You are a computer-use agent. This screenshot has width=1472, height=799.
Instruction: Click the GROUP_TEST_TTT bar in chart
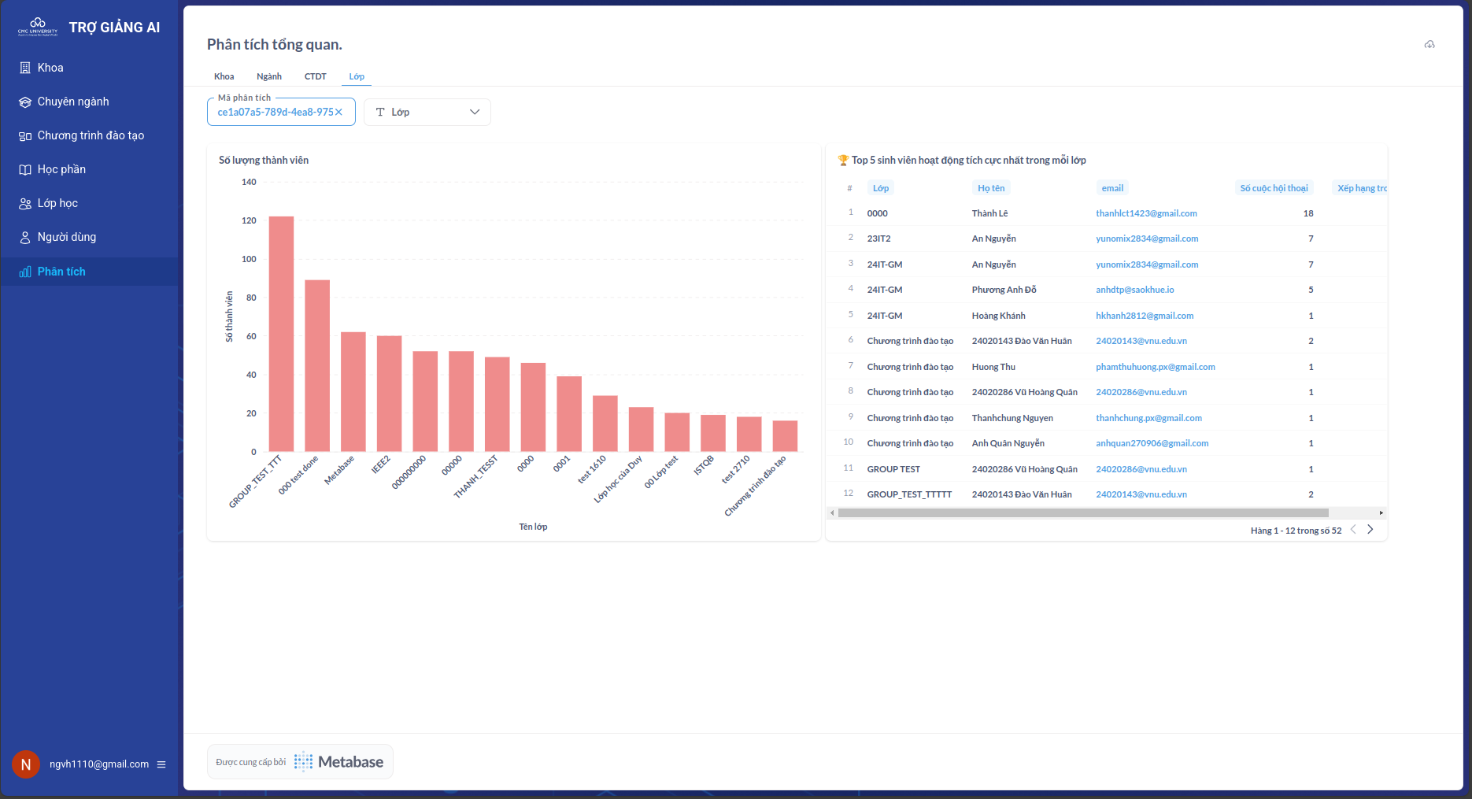coord(281,333)
